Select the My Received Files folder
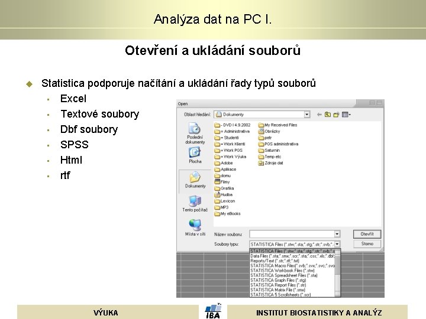Screen dimensions: 426x319 point(277,125)
